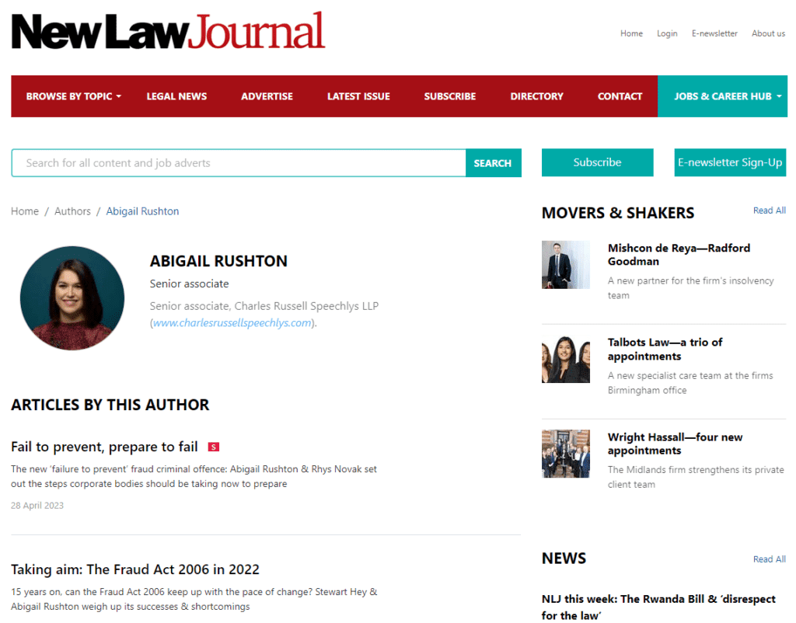Click 'A new partner for the firm's insolvency team' text

(690, 287)
